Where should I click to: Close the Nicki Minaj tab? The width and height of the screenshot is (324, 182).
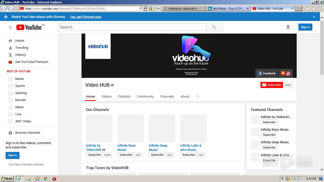click(248, 8)
